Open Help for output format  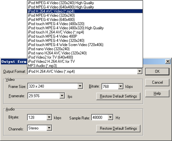pyautogui.click(x=157, y=93)
